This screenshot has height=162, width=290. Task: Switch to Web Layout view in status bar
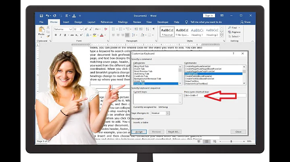tap(215, 142)
